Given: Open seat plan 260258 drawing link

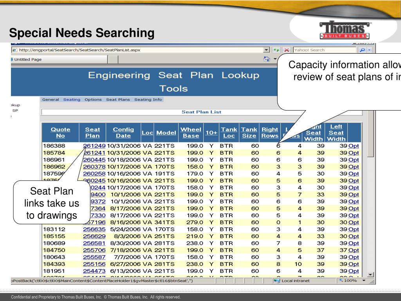Looking at the screenshot, I should (94, 174).
